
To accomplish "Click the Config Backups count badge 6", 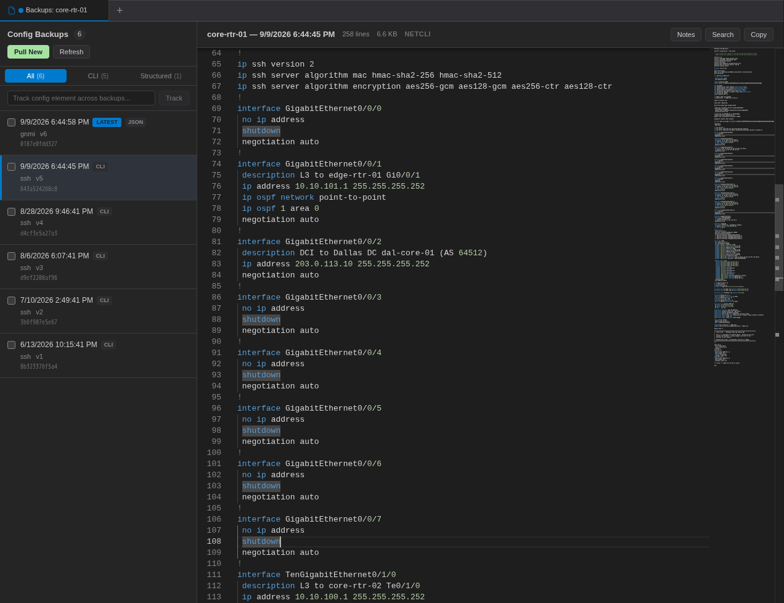I will point(80,35).
